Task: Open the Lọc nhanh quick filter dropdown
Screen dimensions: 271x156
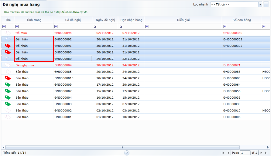Action: coord(260,4)
